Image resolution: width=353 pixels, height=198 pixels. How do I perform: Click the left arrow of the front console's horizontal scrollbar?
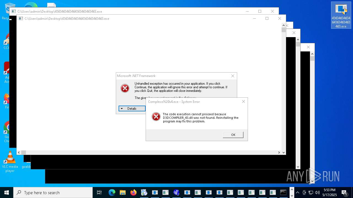pos(19,152)
